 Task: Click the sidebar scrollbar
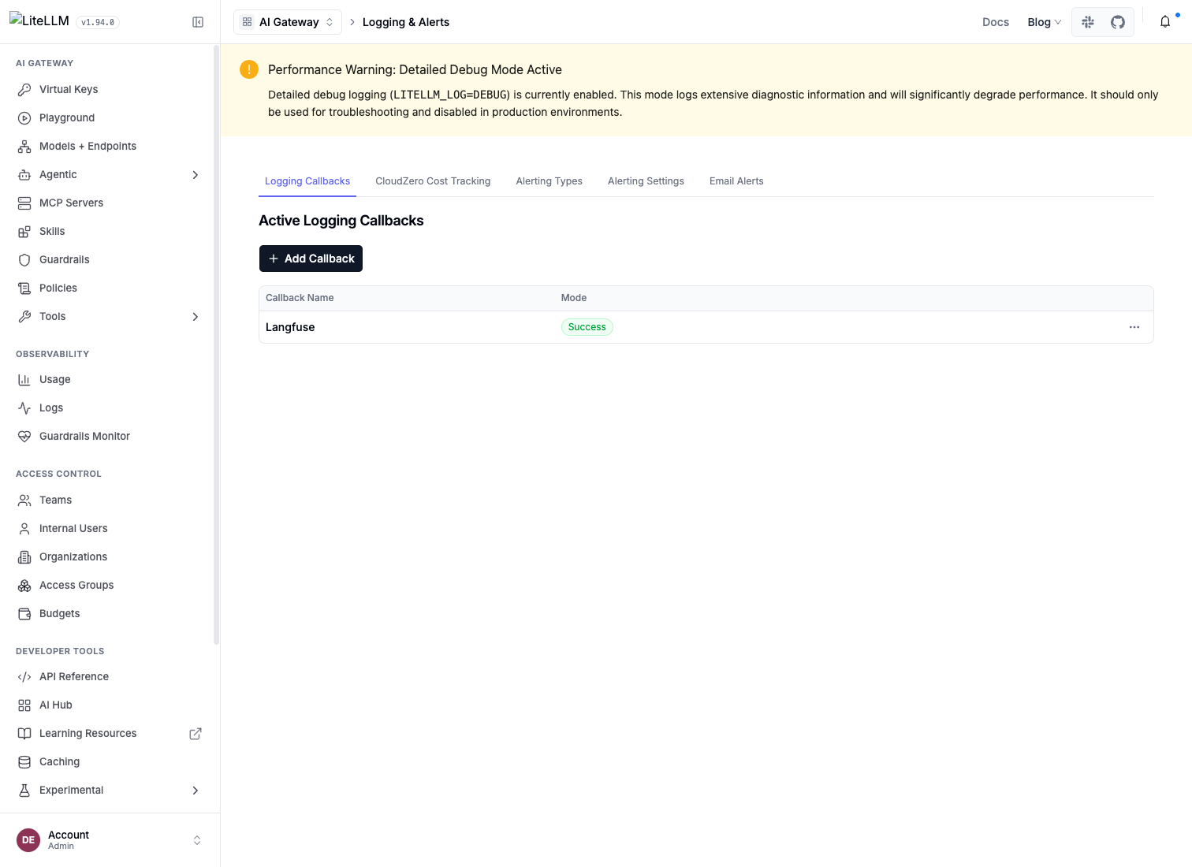pos(216,345)
